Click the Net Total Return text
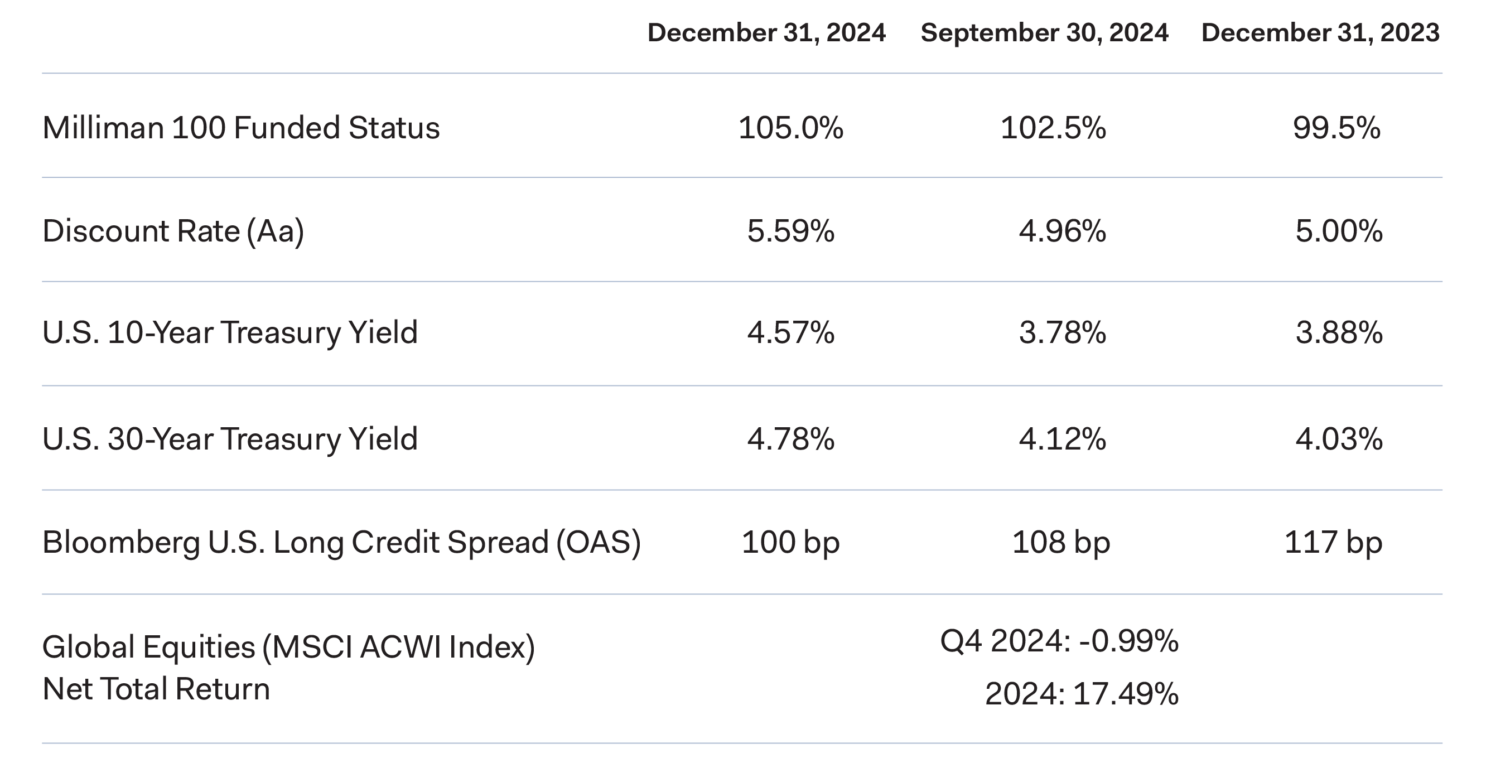This screenshot has height=768, width=1491. point(156,689)
